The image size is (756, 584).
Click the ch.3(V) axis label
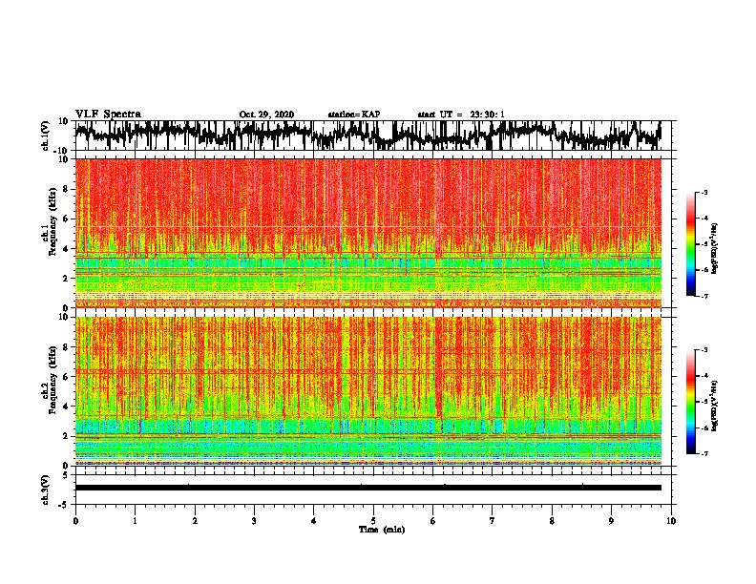[46, 490]
